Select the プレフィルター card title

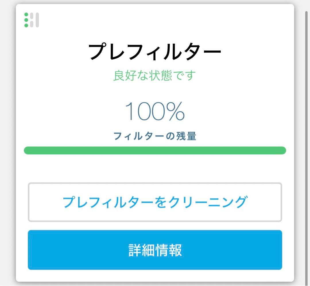click(155, 51)
